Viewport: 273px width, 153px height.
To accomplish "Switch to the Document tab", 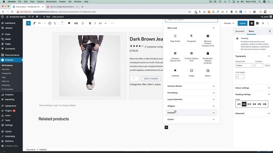I will 240,31.
